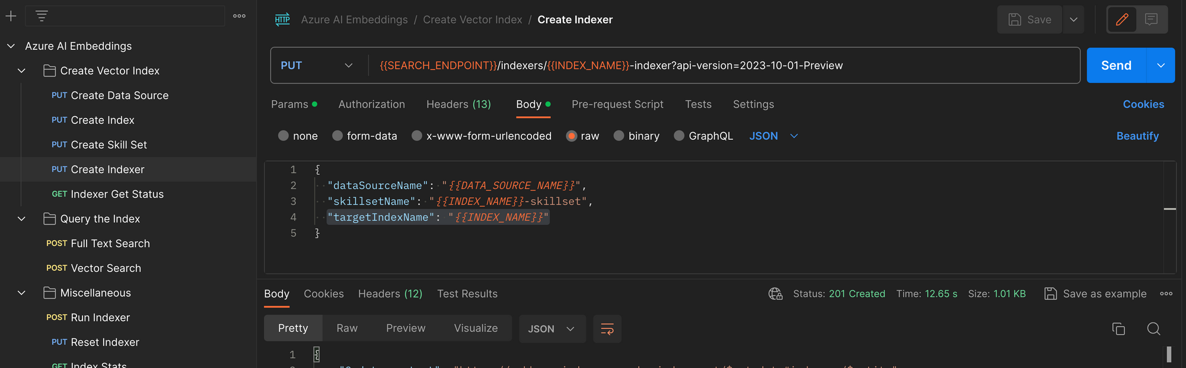Open the comments icon next to pencil
1186x368 pixels.
point(1152,20)
